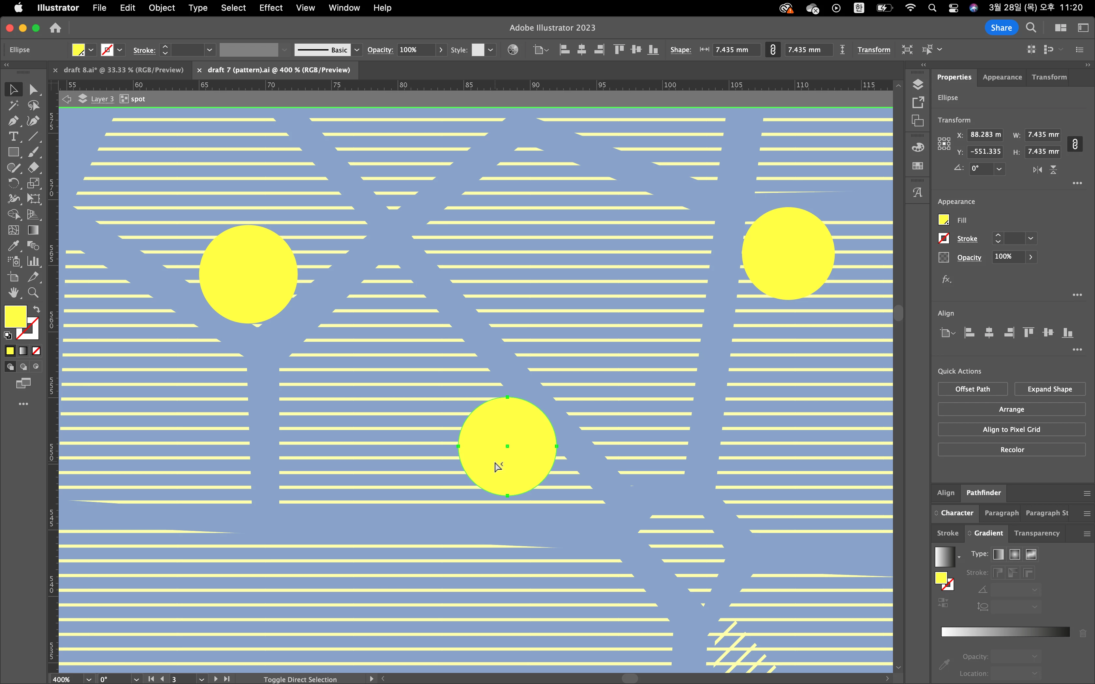Select the Direct Selection tool
Screen dimensions: 1095x684
33,90
